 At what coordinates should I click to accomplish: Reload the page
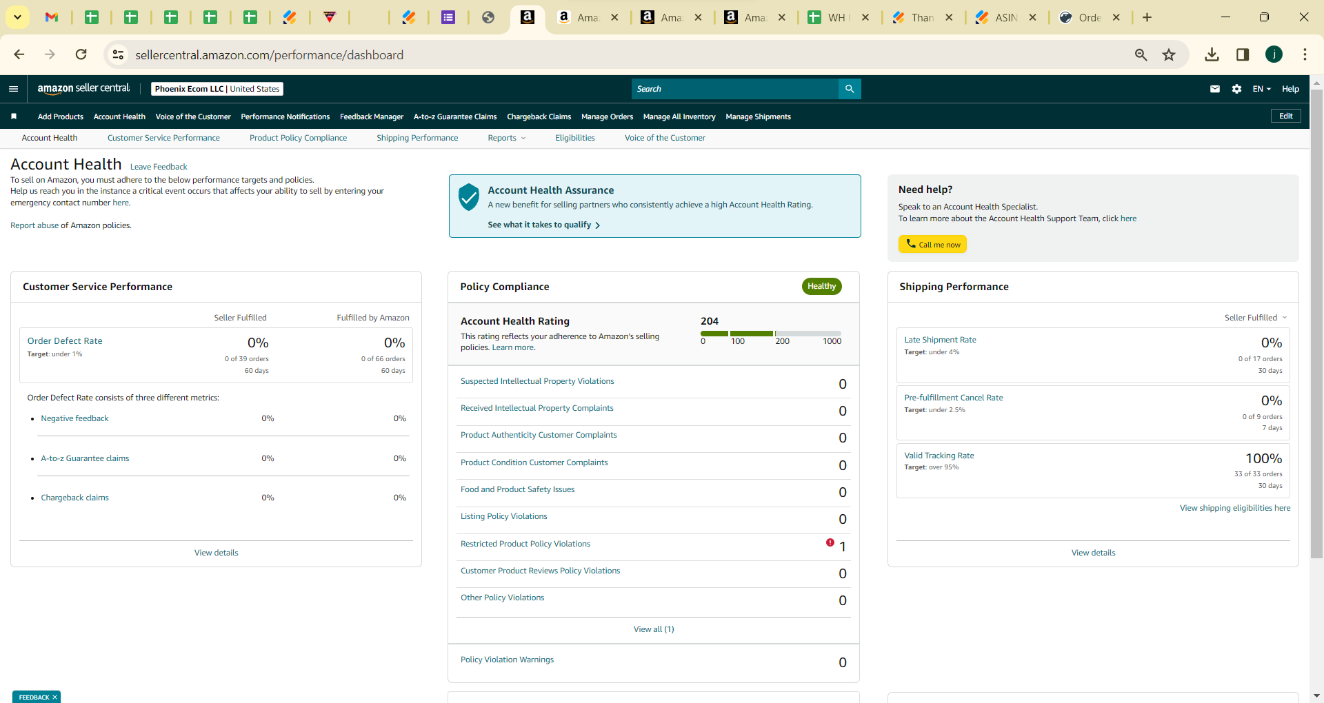click(81, 54)
